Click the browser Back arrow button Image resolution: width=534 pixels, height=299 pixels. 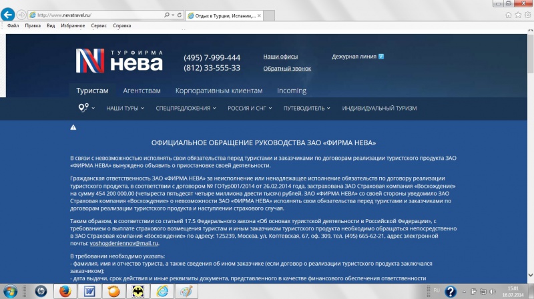click(7, 15)
